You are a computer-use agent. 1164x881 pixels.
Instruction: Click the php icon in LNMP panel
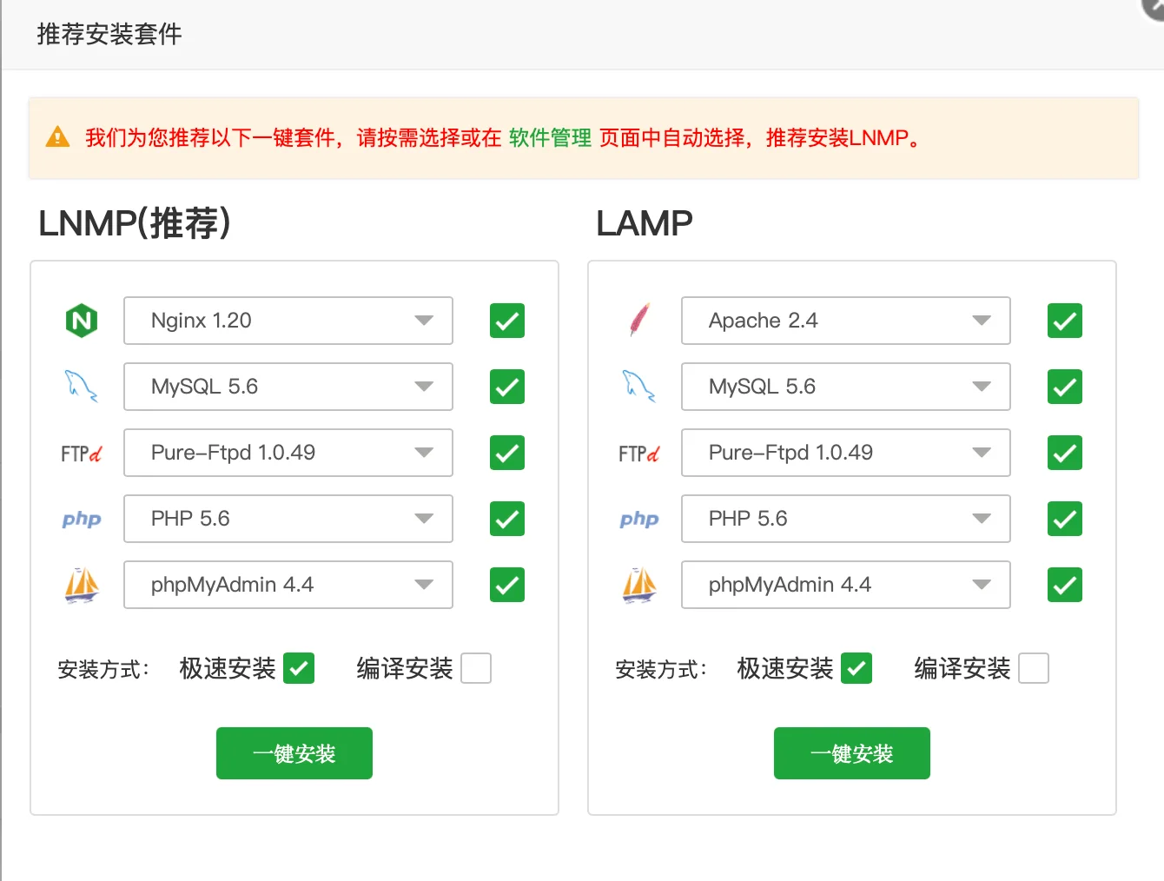[82, 520]
